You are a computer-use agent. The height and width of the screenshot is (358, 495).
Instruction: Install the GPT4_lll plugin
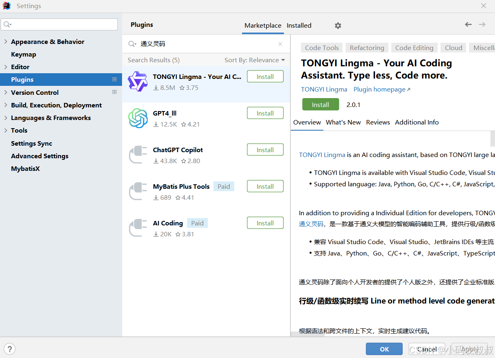[x=265, y=113]
